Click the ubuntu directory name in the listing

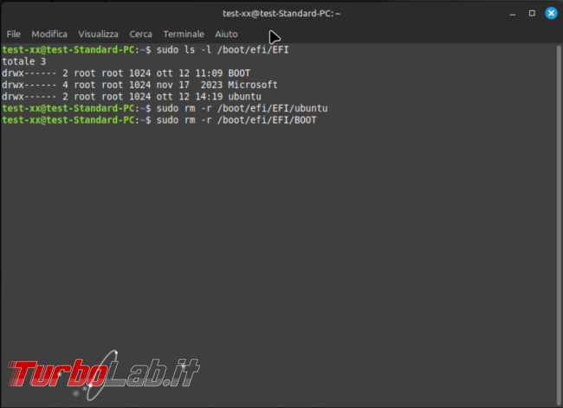pyautogui.click(x=245, y=97)
